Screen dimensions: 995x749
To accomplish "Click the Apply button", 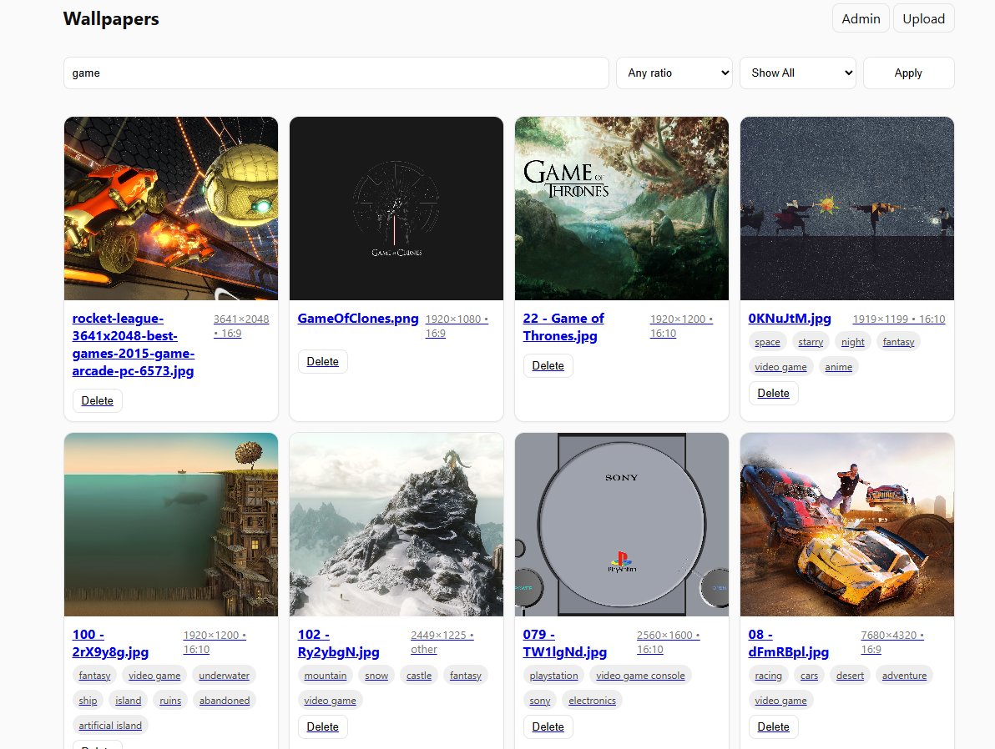I will point(908,73).
